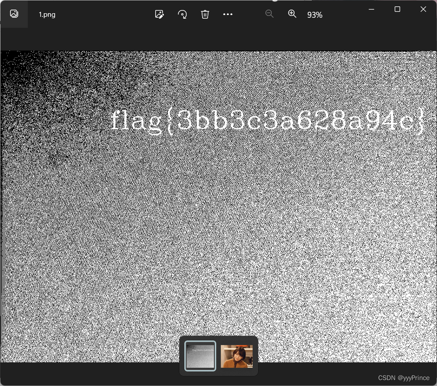Zoom out of the photo

(269, 14)
